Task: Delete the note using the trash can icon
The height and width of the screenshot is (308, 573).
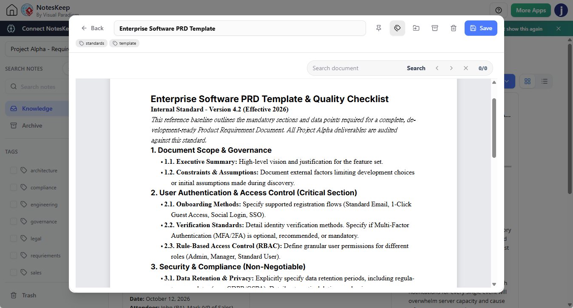Action: click(454, 28)
